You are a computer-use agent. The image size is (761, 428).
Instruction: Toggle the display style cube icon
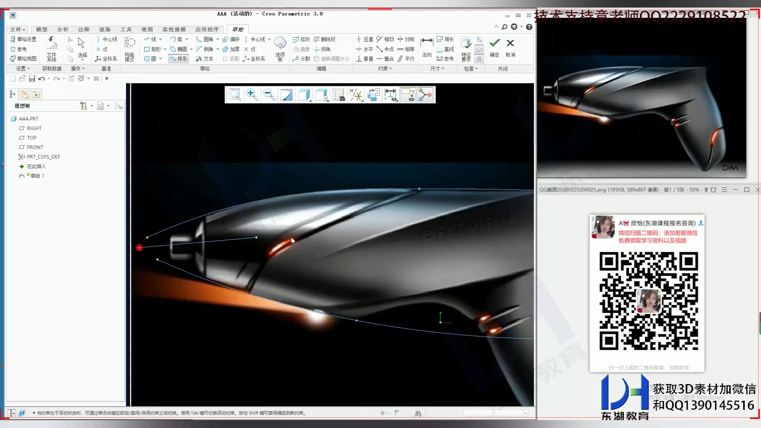[x=304, y=95]
